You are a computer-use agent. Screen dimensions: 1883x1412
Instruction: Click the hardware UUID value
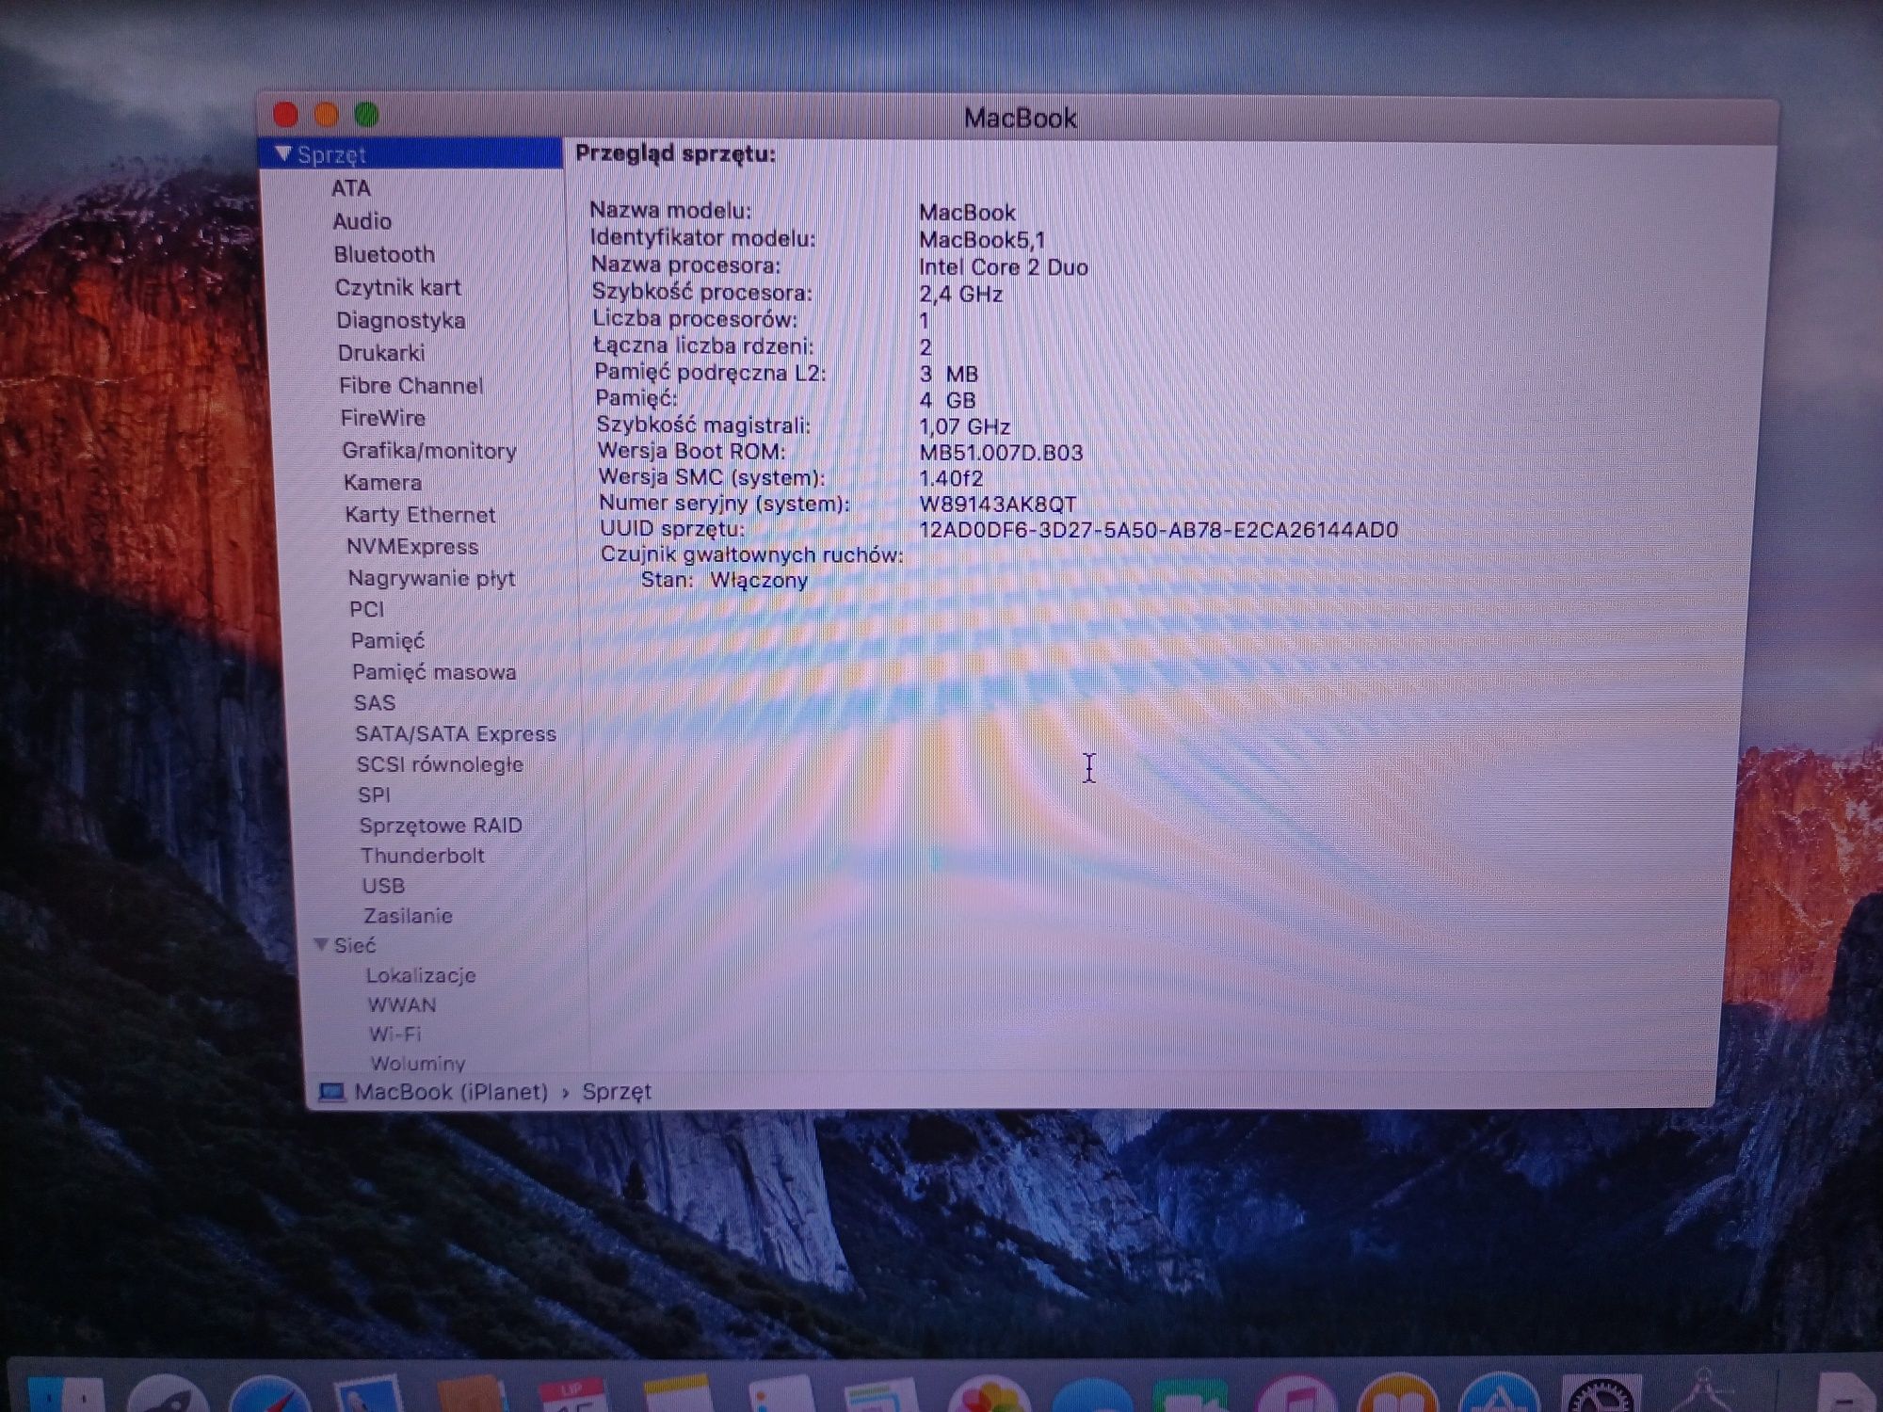[x=1159, y=530]
